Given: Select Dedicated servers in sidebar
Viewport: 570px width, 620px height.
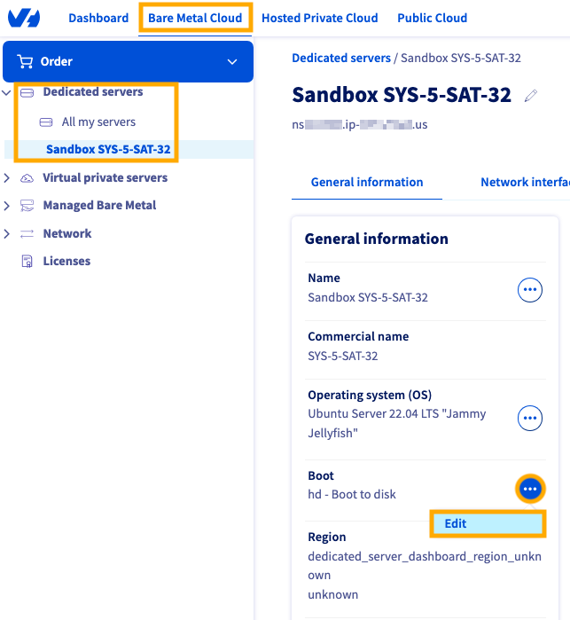Looking at the screenshot, I should point(93,91).
